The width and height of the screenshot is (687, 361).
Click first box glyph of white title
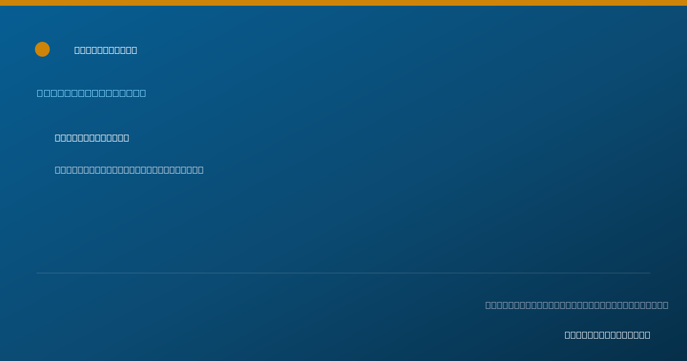77,50
